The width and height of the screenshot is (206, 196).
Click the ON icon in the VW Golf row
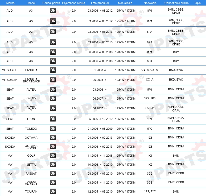(x=53, y=156)
